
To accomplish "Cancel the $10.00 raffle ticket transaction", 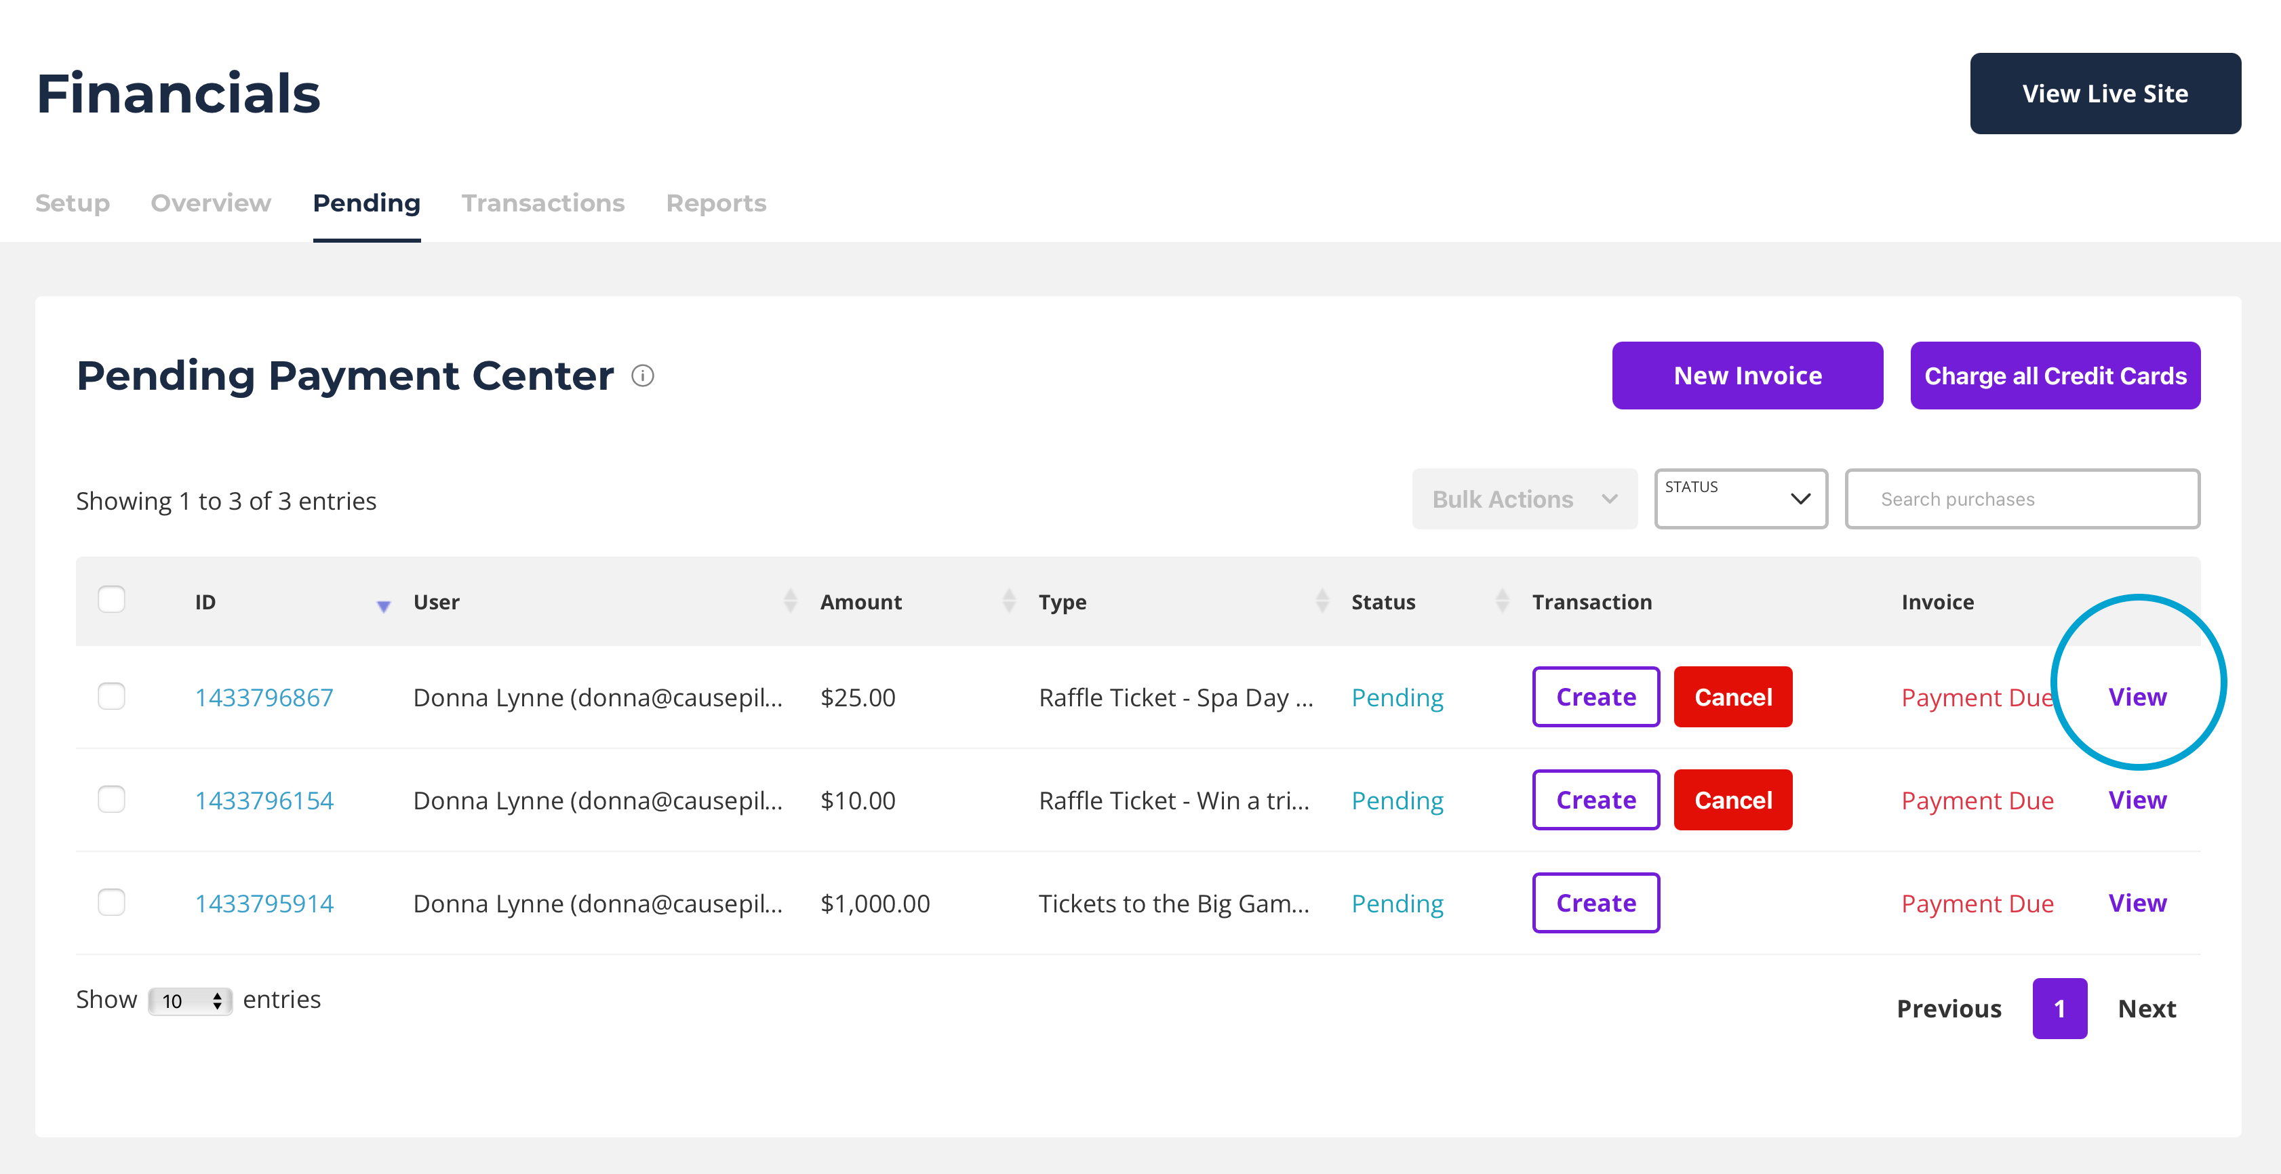I will 1732,801.
